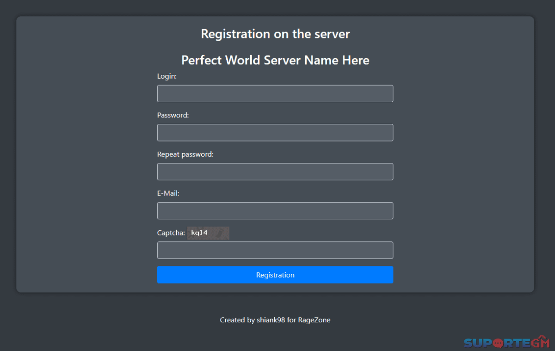Click the 'Password:' label

[x=173, y=115]
